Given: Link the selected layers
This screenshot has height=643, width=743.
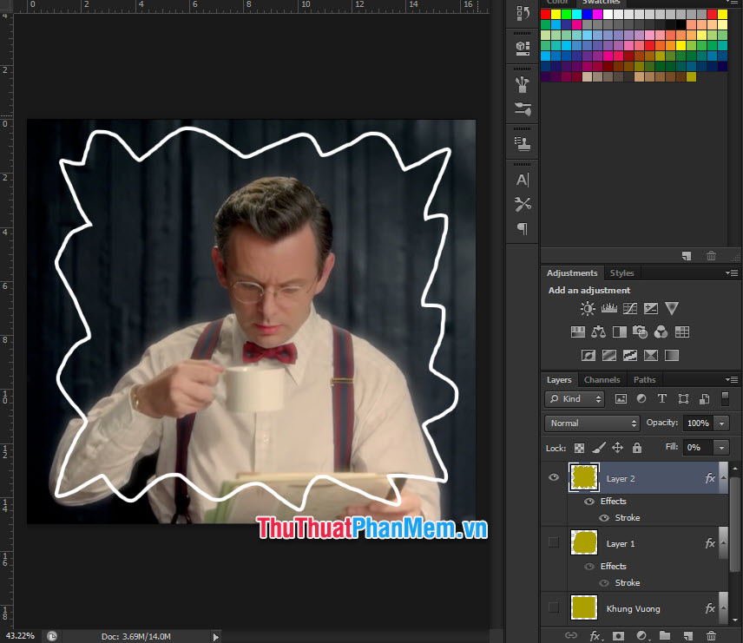Looking at the screenshot, I should (x=573, y=634).
